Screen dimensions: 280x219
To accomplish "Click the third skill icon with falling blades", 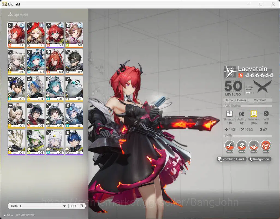I will tap(254, 146).
